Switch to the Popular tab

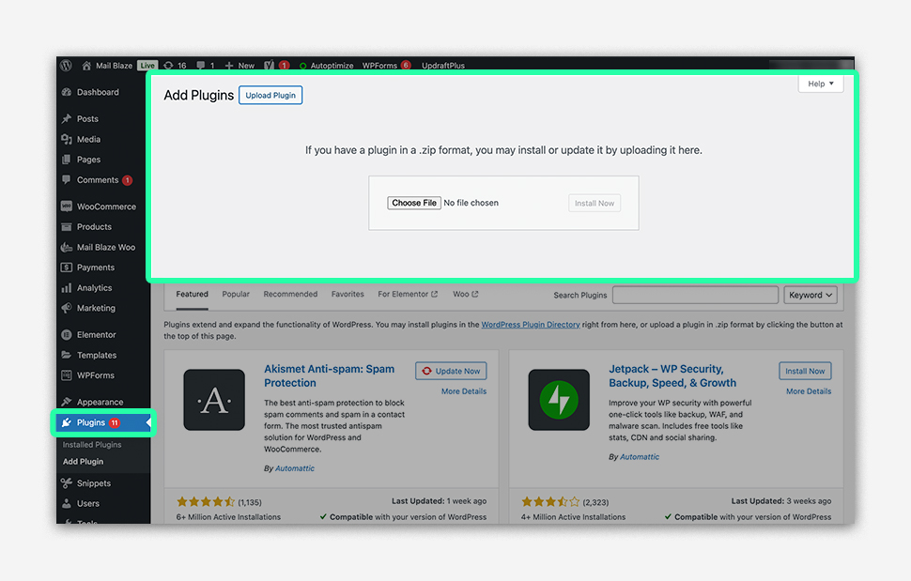(236, 295)
